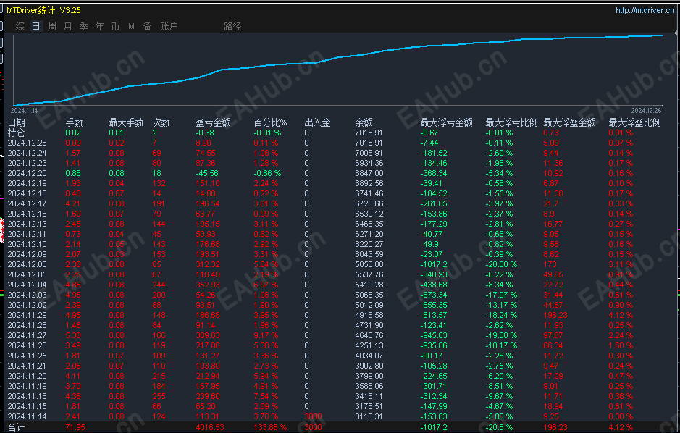Select the 持仓 open positions row label
This screenshot has height=433, width=680.
pos(17,133)
